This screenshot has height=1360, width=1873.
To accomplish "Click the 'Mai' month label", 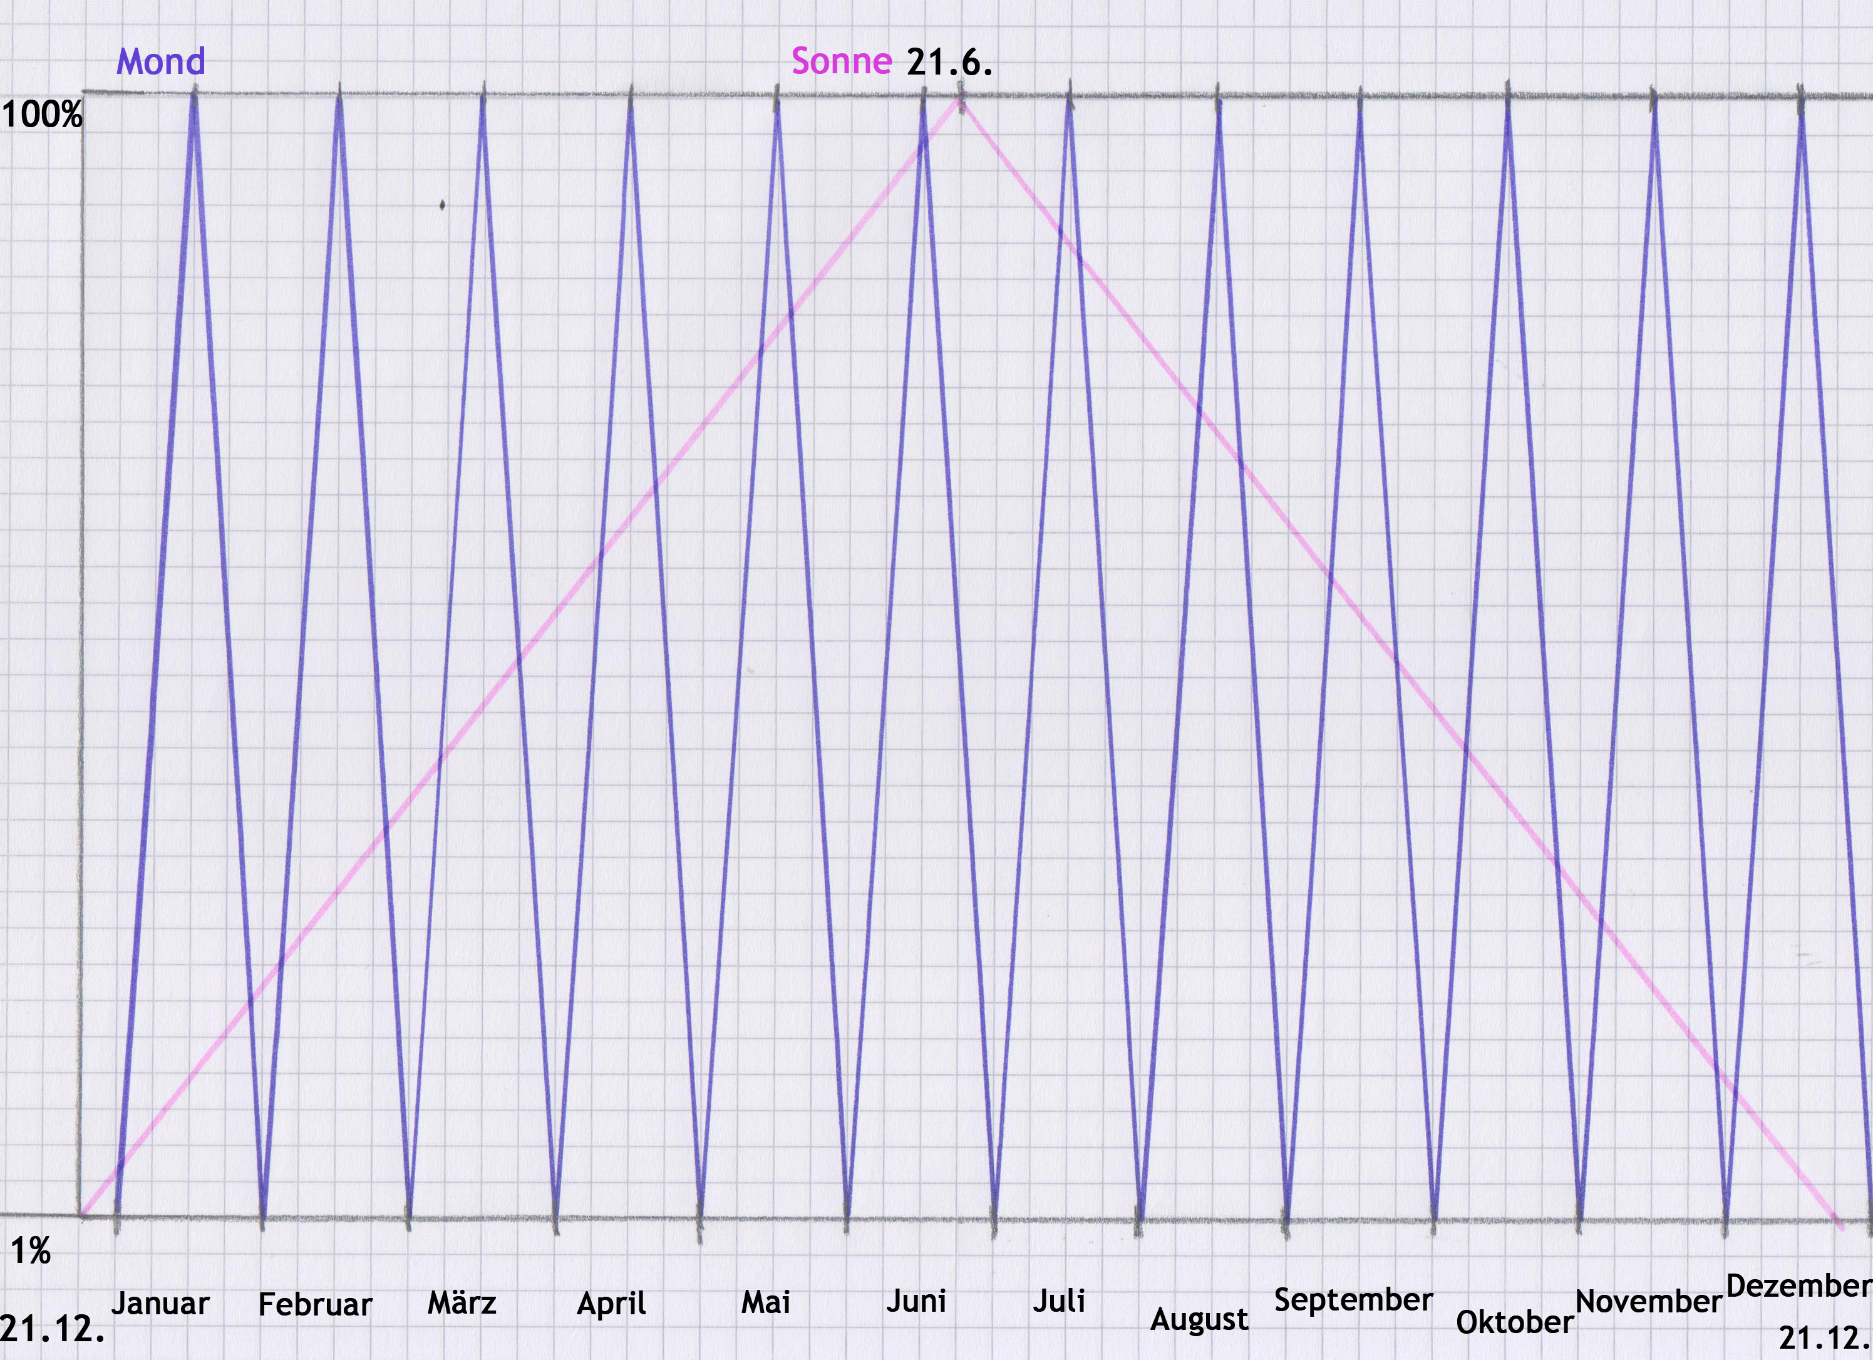I will point(766,1302).
